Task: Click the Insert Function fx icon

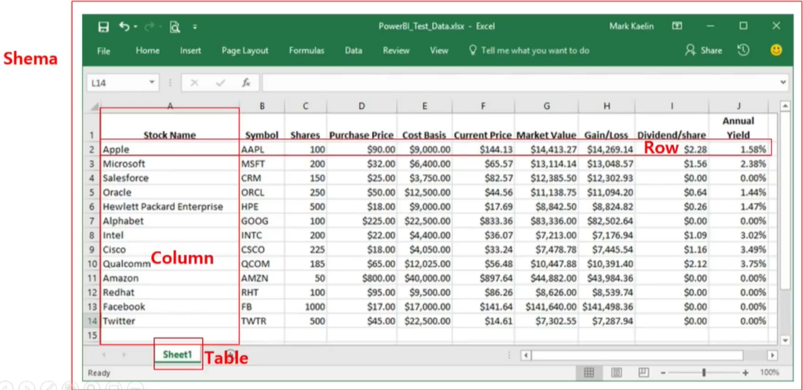Action: point(246,83)
